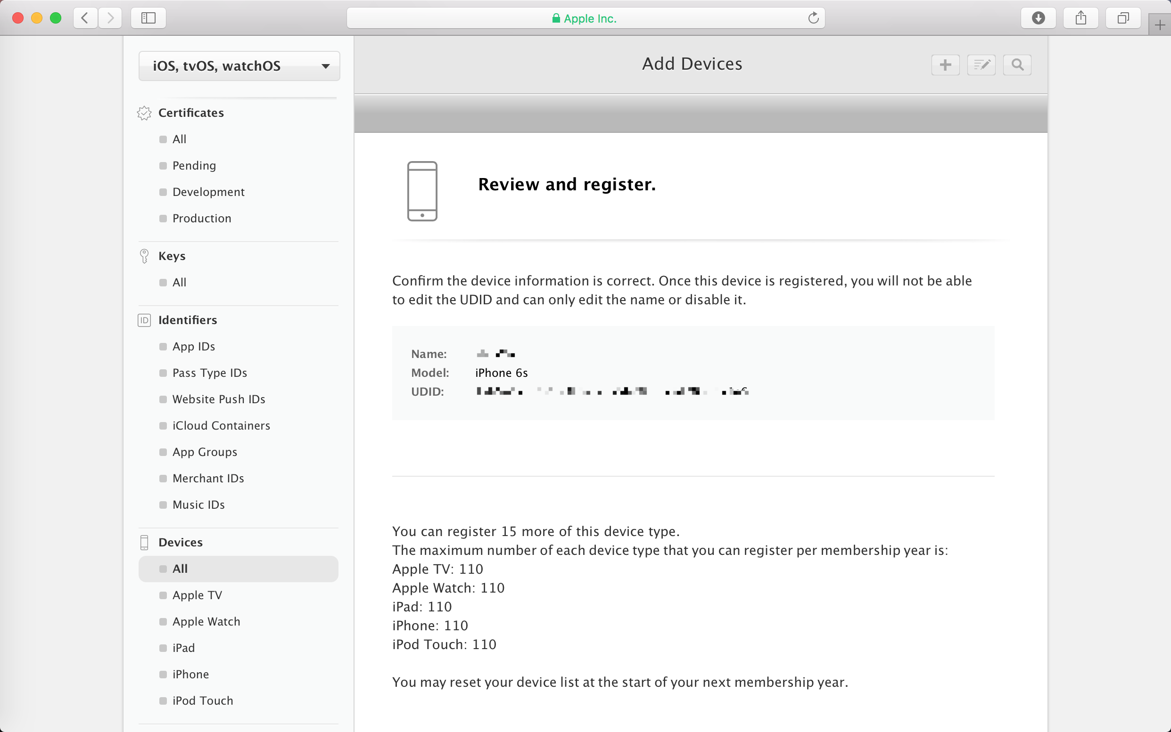1171x732 pixels.
Task: Open App IDs in Identifiers
Action: coord(194,347)
